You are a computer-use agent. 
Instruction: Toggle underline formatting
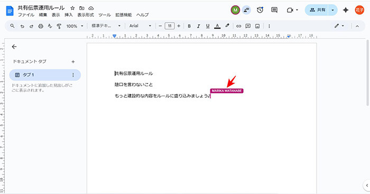pos(208,26)
